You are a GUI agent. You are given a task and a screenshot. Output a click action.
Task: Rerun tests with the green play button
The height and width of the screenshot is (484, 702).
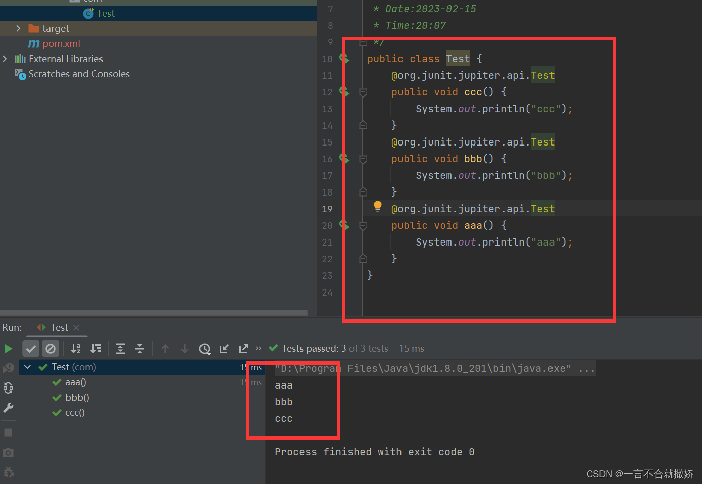point(8,349)
